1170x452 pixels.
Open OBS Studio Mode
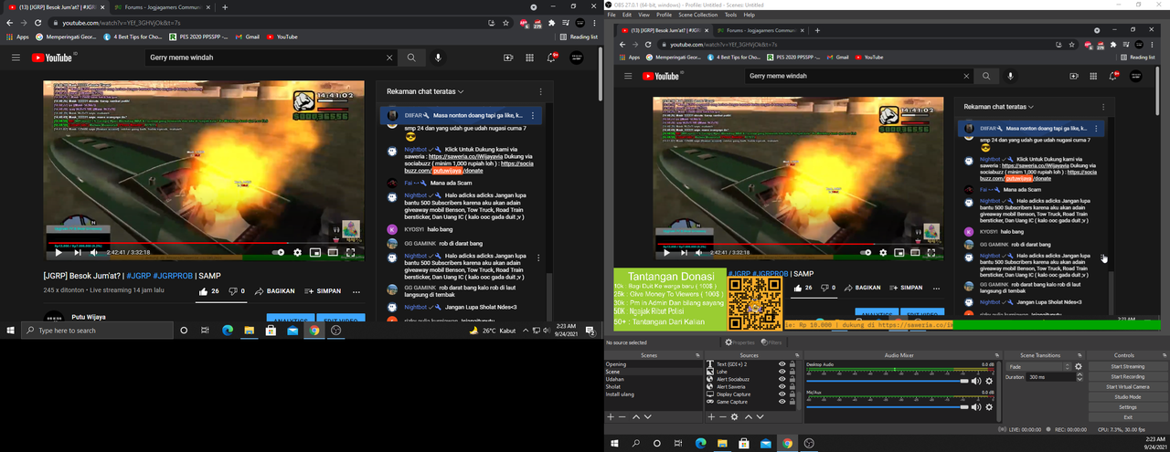[x=1128, y=396]
